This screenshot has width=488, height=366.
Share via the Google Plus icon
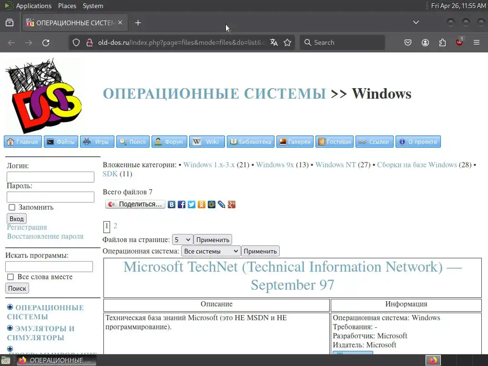coord(231,204)
